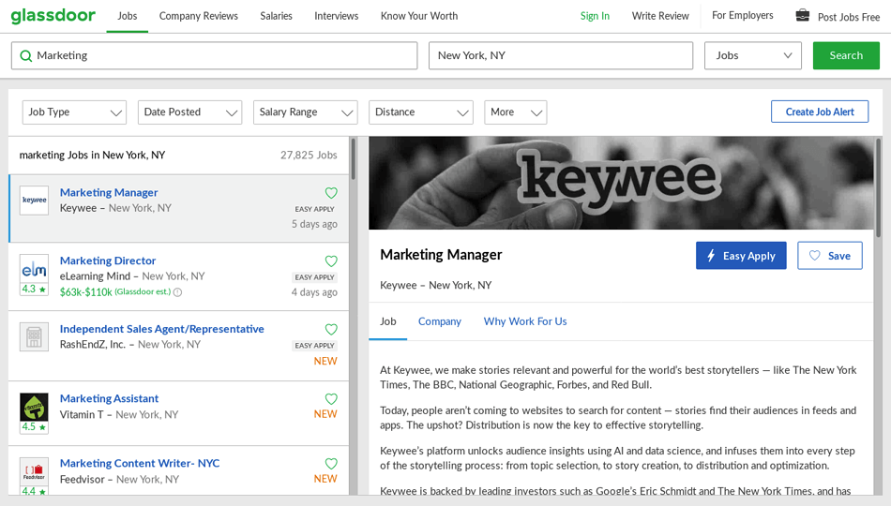The image size is (891, 506).
Task: Click the 27,825 Jobs count text
Action: point(309,155)
